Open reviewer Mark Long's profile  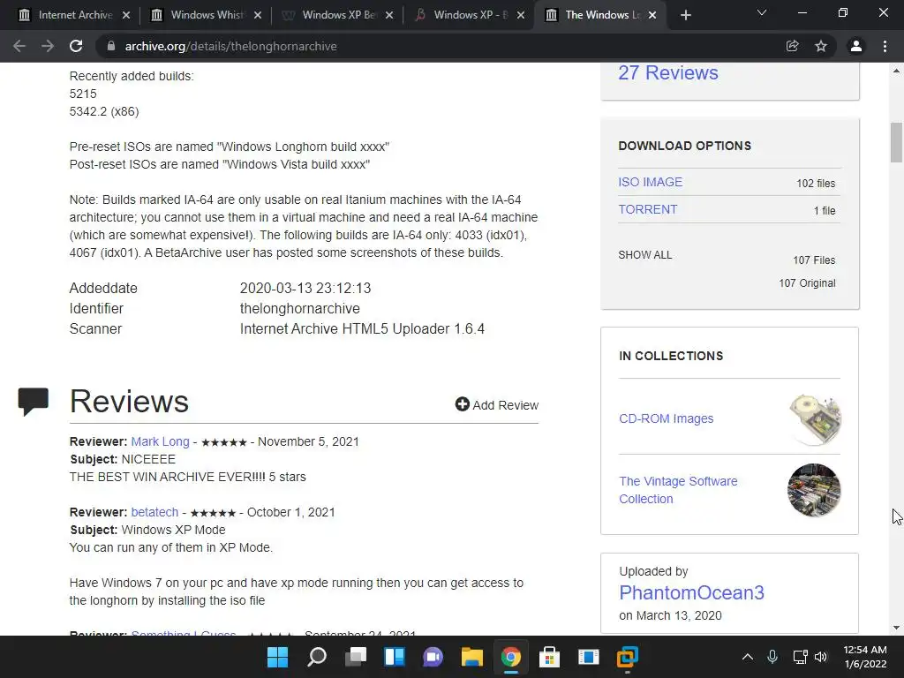[160, 441]
